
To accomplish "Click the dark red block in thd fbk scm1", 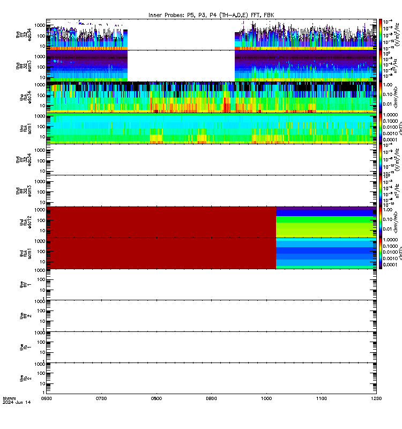I will click(x=161, y=253).
